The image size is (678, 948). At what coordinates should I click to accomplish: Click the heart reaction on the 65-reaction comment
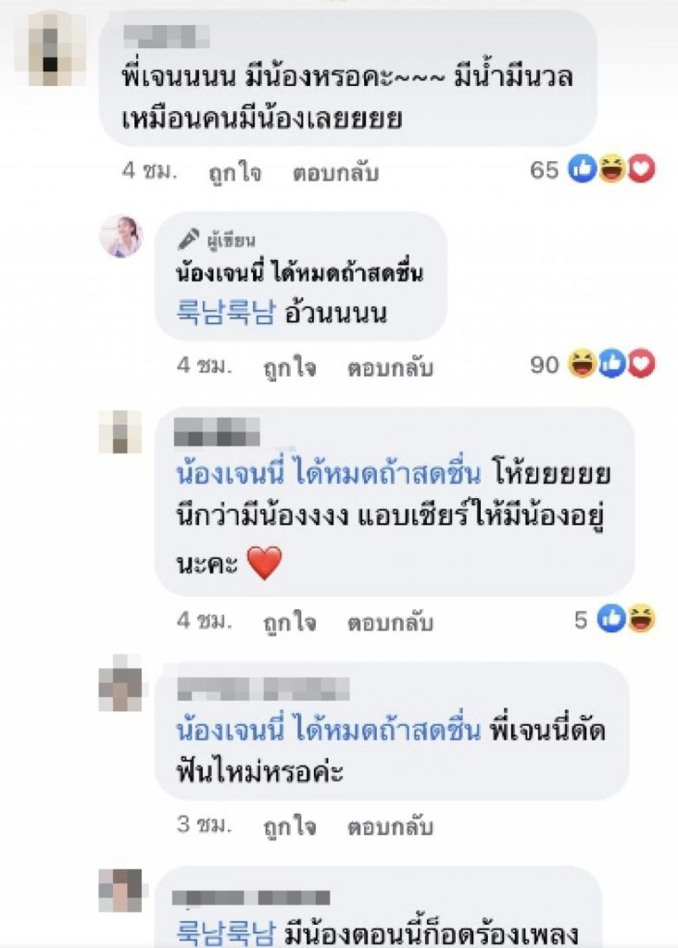641,168
